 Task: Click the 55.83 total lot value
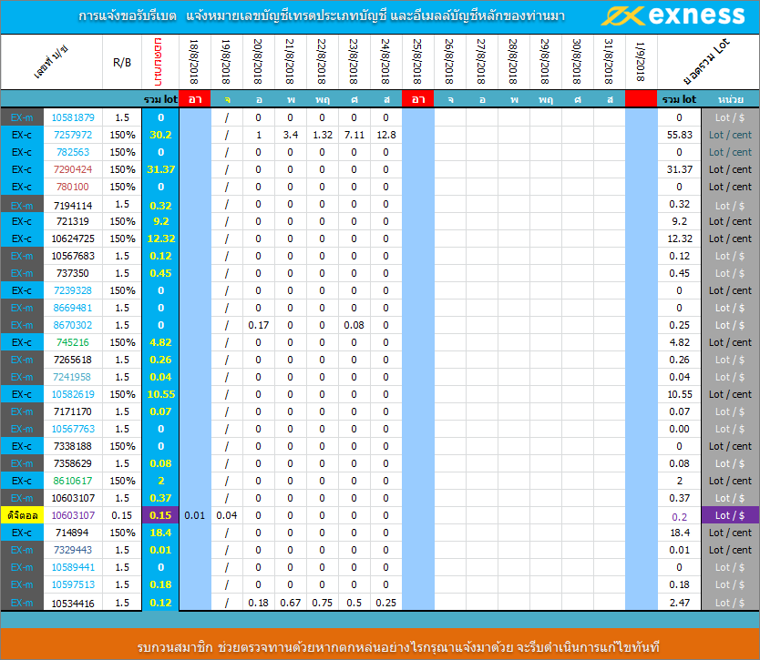click(x=680, y=135)
